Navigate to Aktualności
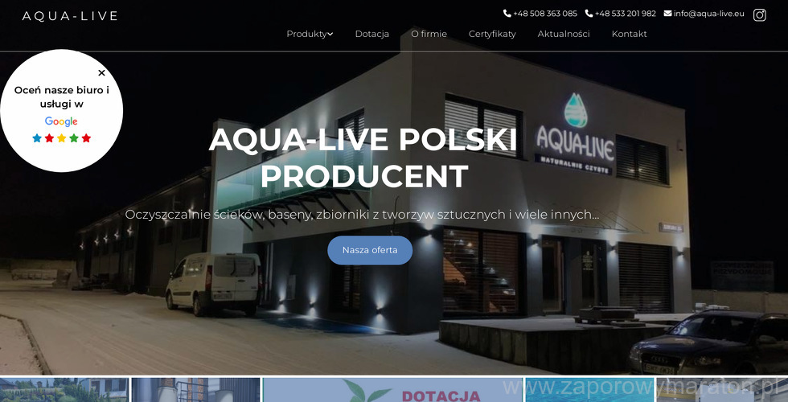This screenshot has width=788, height=402. coord(564,34)
